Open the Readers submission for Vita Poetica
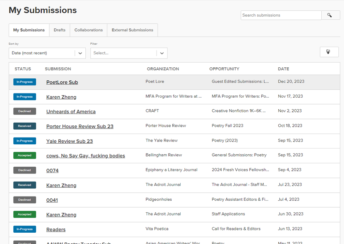The height and width of the screenshot is (244, 344). point(56,229)
